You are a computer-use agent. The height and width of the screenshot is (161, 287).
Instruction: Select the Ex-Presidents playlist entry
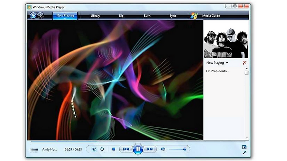[x=217, y=71]
